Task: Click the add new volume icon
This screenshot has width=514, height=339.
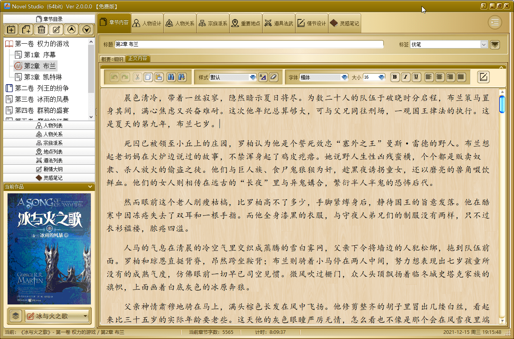Action: (11, 29)
